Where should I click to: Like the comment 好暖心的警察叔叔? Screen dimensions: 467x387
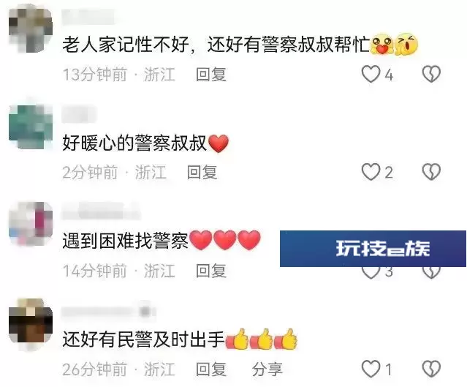click(x=371, y=172)
